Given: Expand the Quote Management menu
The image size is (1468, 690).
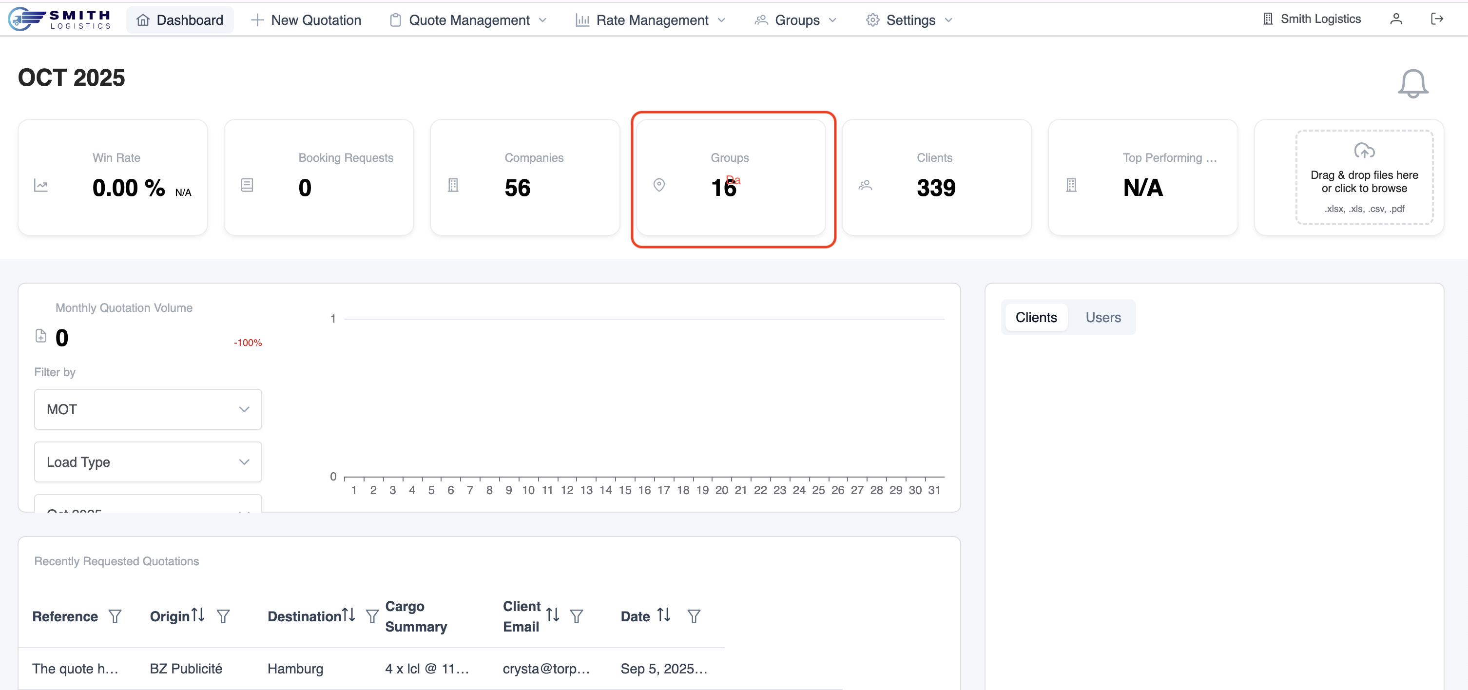Looking at the screenshot, I should 468,20.
